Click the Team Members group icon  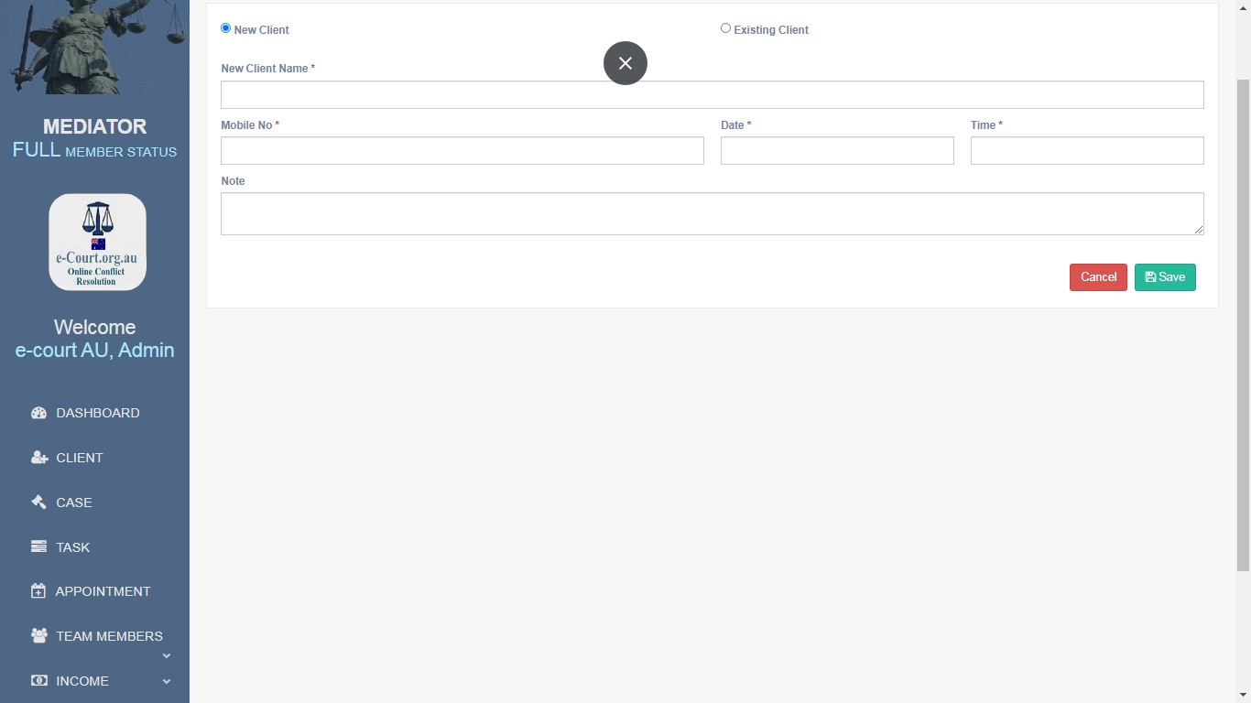click(38, 636)
